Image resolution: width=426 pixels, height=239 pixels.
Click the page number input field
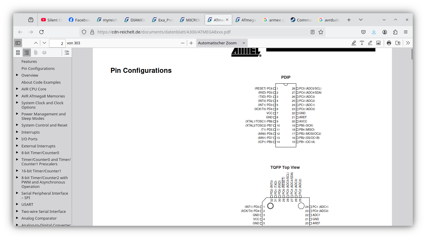click(57, 43)
